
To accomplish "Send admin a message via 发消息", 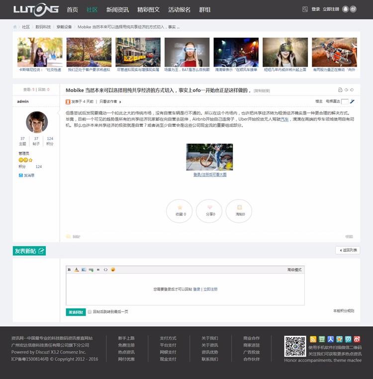I will [x=26, y=175].
